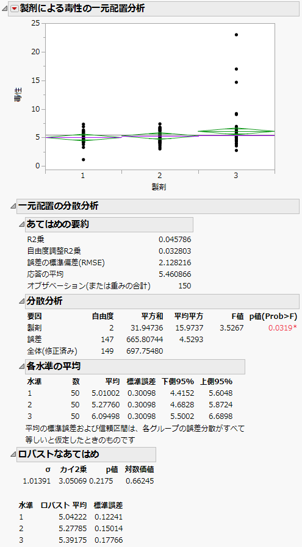Collapse the 一元配置の分散分析 section
This screenshot has width=302, height=547.
coord(13,207)
